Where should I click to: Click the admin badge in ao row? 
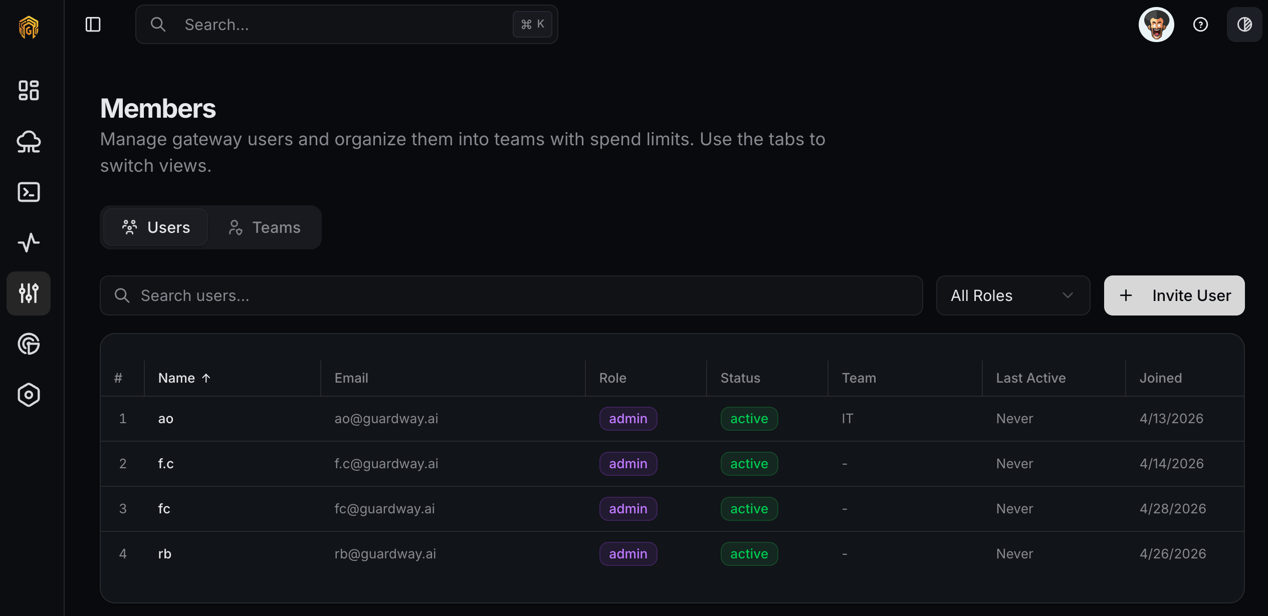628,419
